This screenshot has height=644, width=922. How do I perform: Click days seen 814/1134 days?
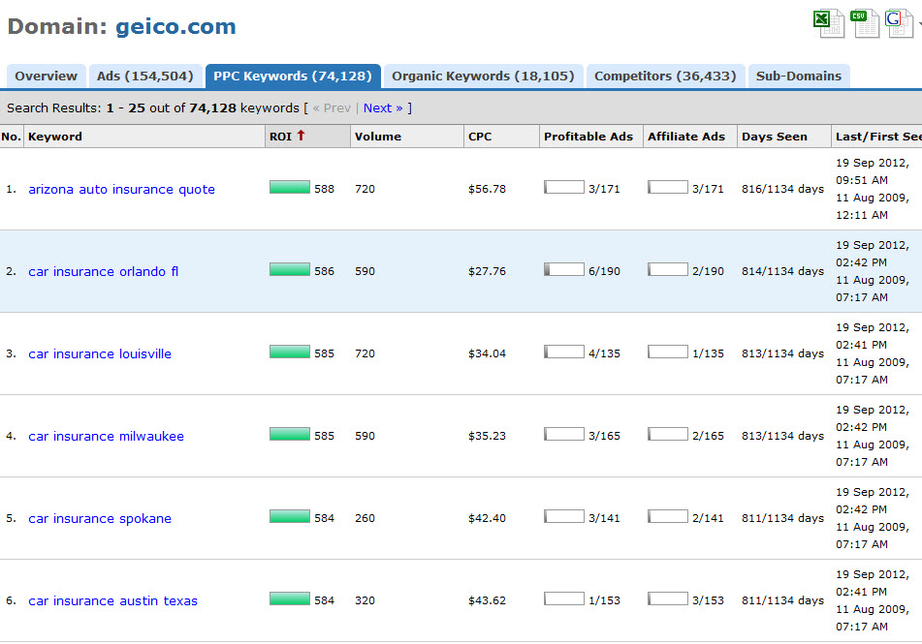782,271
